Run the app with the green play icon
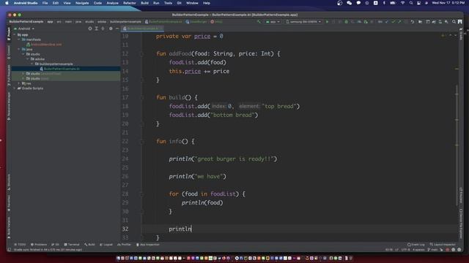Image resolution: width=469 pixels, height=263 pixels. click(328, 22)
